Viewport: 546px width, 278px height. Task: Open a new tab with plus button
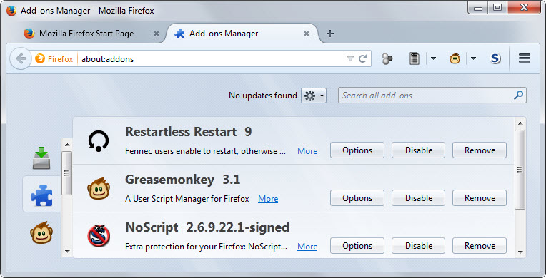329,34
